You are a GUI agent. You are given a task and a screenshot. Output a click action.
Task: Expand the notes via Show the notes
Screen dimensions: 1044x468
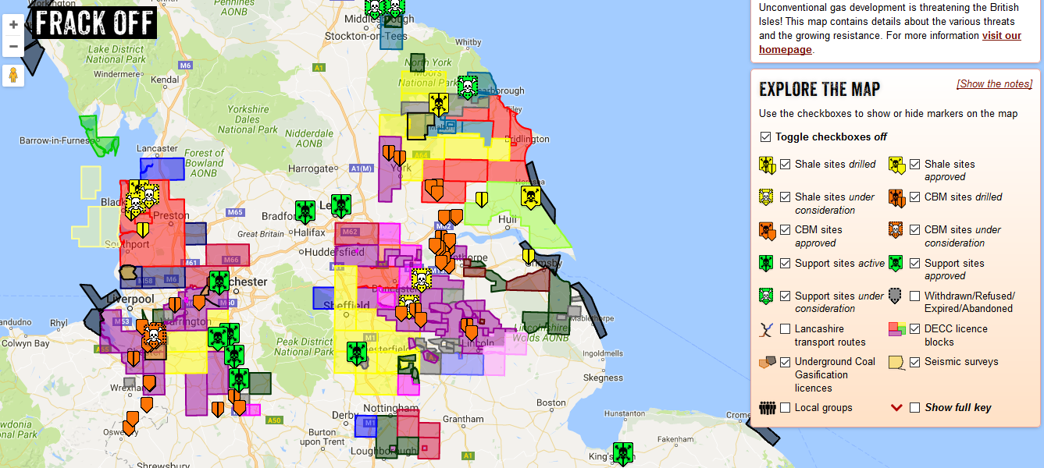(x=994, y=84)
